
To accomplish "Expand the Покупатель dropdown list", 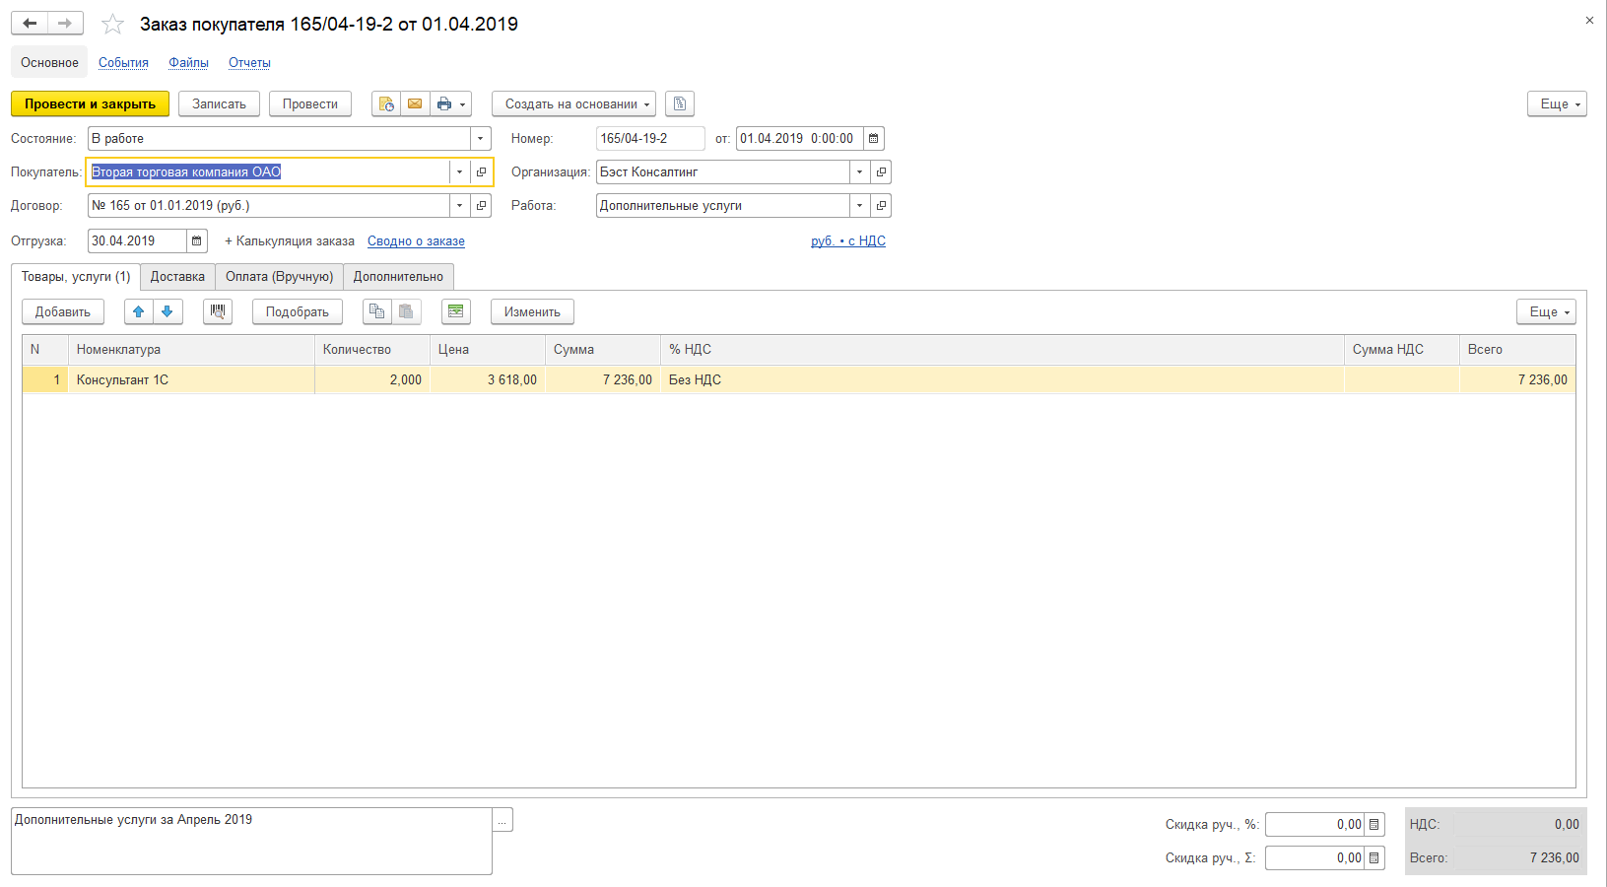I will [x=459, y=172].
